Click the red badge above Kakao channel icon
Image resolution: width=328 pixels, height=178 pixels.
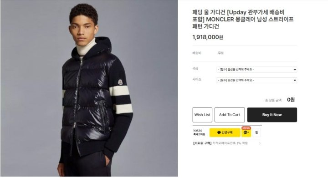pyautogui.click(x=246, y=128)
